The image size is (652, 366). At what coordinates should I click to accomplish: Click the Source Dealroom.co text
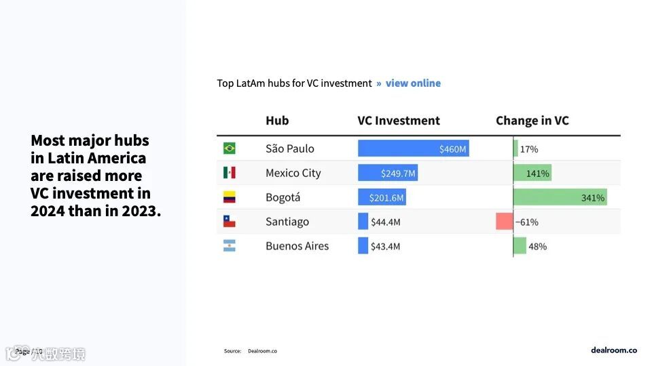click(251, 351)
